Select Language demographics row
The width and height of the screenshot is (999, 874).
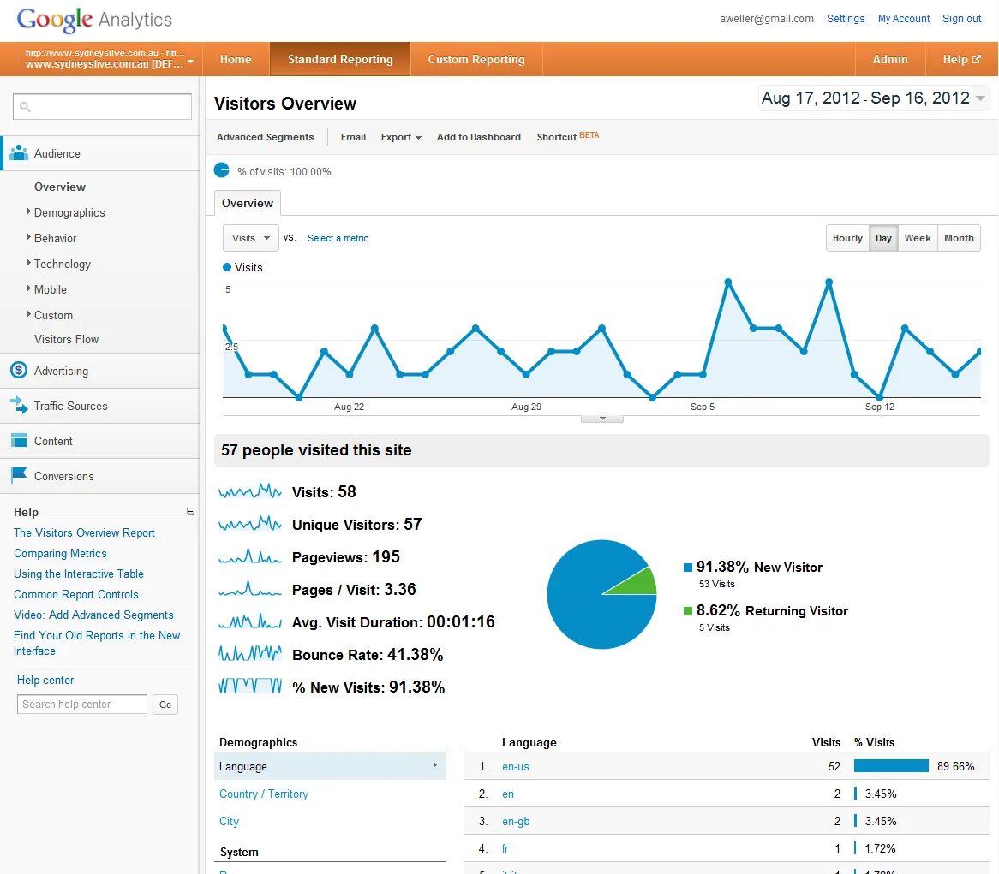[330, 766]
